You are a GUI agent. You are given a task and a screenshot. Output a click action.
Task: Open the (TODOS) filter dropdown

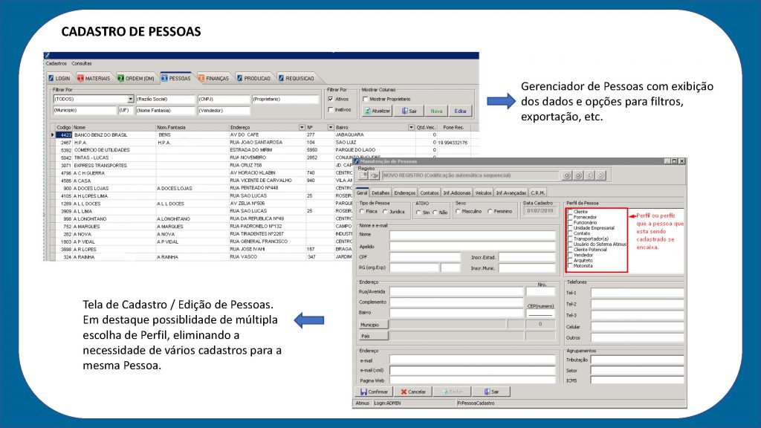130,99
